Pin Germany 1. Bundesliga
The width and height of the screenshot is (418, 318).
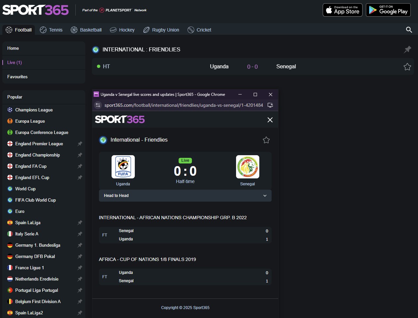click(x=80, y=245)
